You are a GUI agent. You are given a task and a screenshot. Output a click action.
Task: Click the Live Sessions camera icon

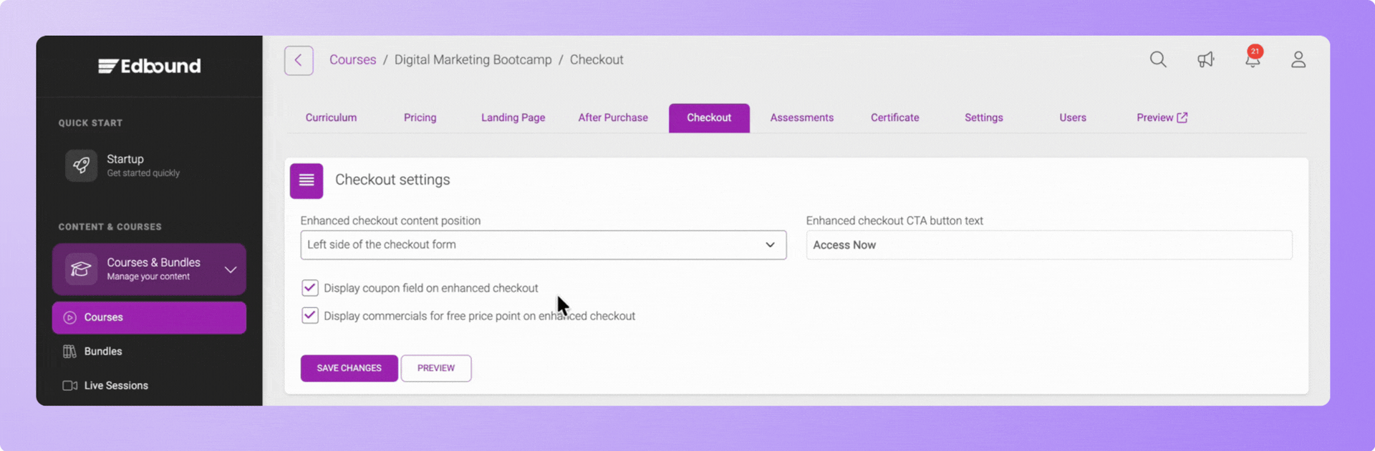click(69, 386)
